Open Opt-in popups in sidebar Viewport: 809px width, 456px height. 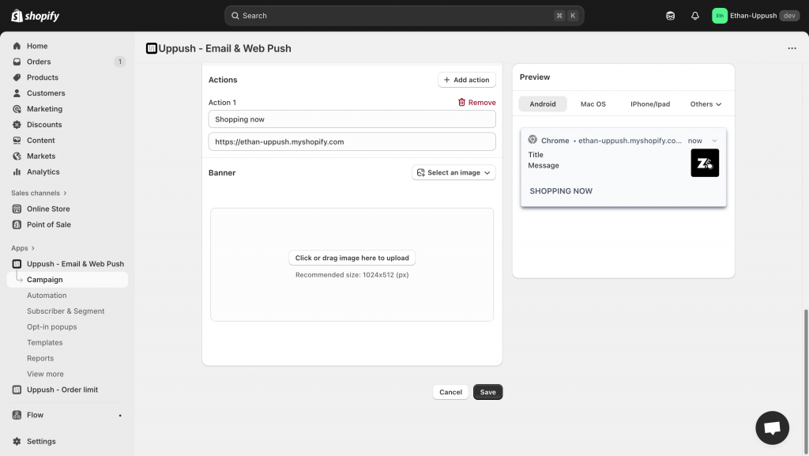coord(52,327)
